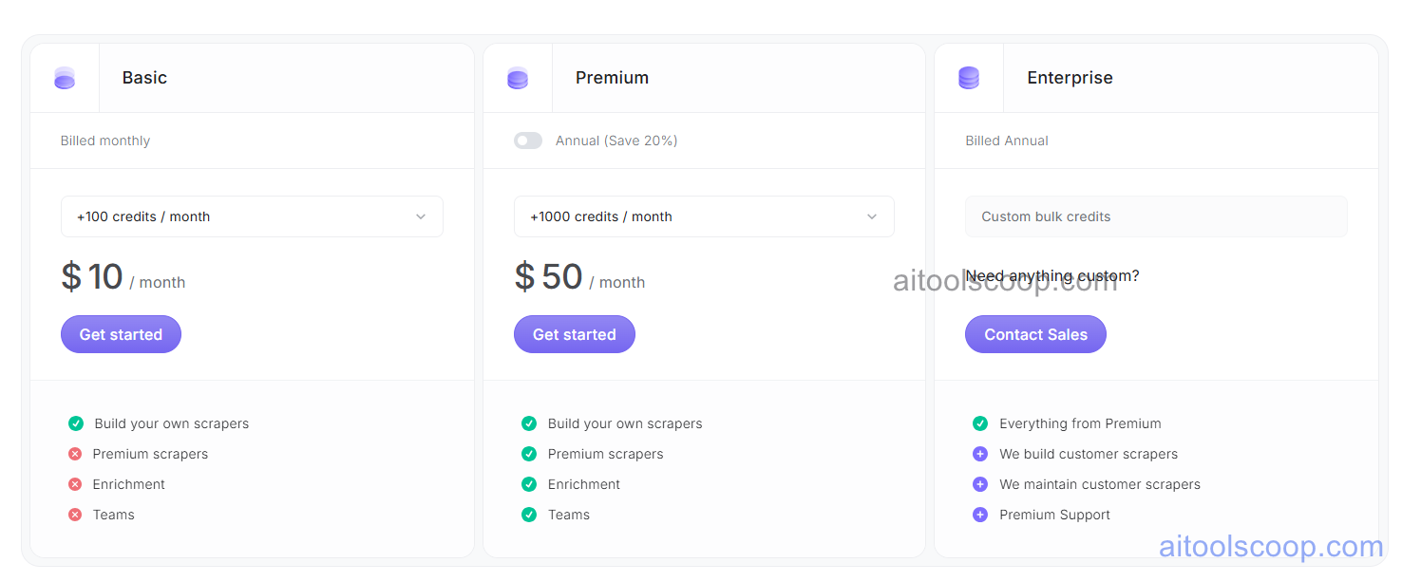Select the Enterprise plan header
Image resolution: width=1402 pixels, height=582 pixels.
(1070, 77)
